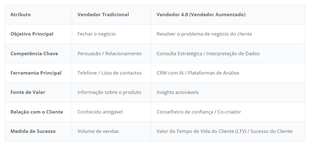The image size is (314, 146).
Task: Select the 'Telefone / Lista de contactos' cell
Action: (109, 73)
